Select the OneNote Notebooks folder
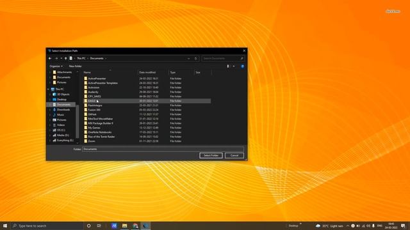This screenshot has height=230, width=410. click(100, 132)
